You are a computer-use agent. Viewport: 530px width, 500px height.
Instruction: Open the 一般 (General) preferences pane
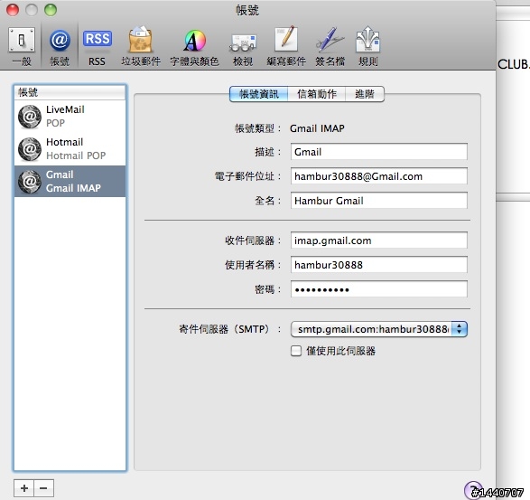click(x=22, y=46)
